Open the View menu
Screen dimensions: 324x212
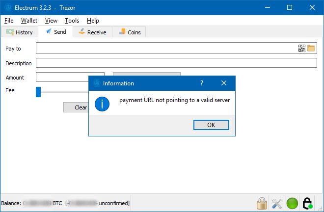51,21
